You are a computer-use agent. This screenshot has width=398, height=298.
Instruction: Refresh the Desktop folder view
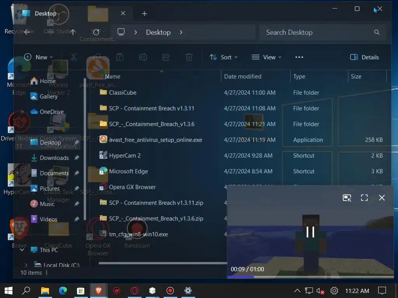pos(96,32)
